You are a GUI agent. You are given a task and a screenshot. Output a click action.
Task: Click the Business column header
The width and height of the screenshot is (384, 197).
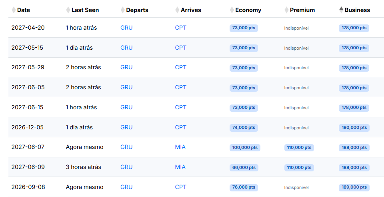coord(357,10)
